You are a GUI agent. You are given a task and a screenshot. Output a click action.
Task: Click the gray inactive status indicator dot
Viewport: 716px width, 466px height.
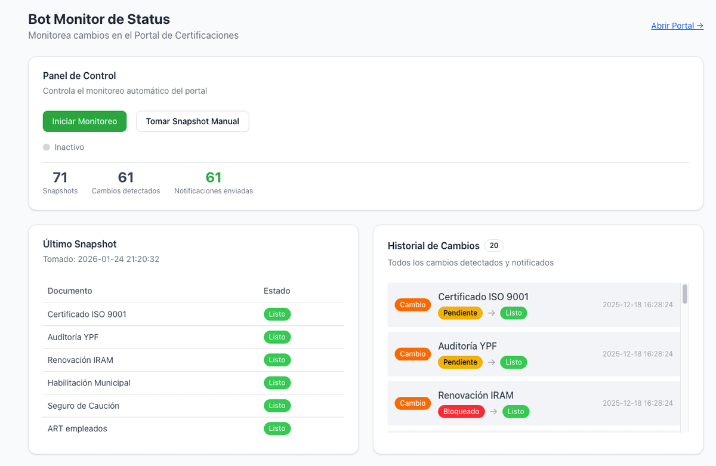46,147
